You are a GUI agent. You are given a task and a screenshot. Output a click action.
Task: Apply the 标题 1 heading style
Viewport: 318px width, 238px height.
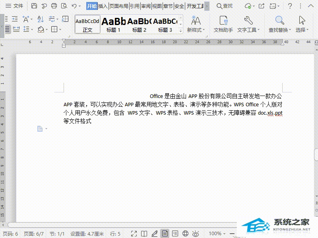(x=113, y=24)
